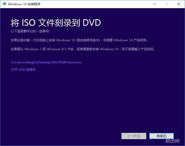185x146 pixels.
Task: Click the 完成(F) finish button
Action: coord(161,136)
